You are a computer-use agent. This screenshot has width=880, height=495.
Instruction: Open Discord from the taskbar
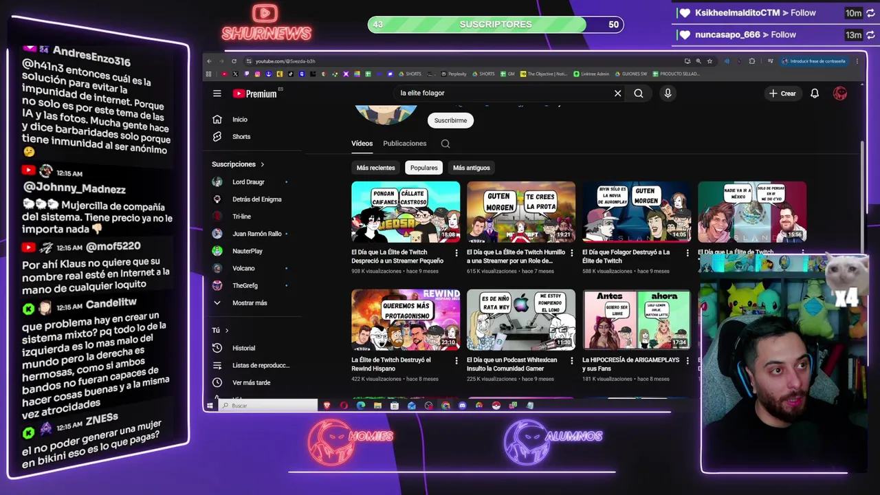462,406
